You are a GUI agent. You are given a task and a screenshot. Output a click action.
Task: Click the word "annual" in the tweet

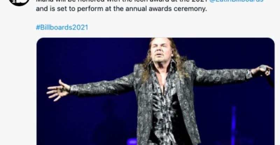[136, 9]
